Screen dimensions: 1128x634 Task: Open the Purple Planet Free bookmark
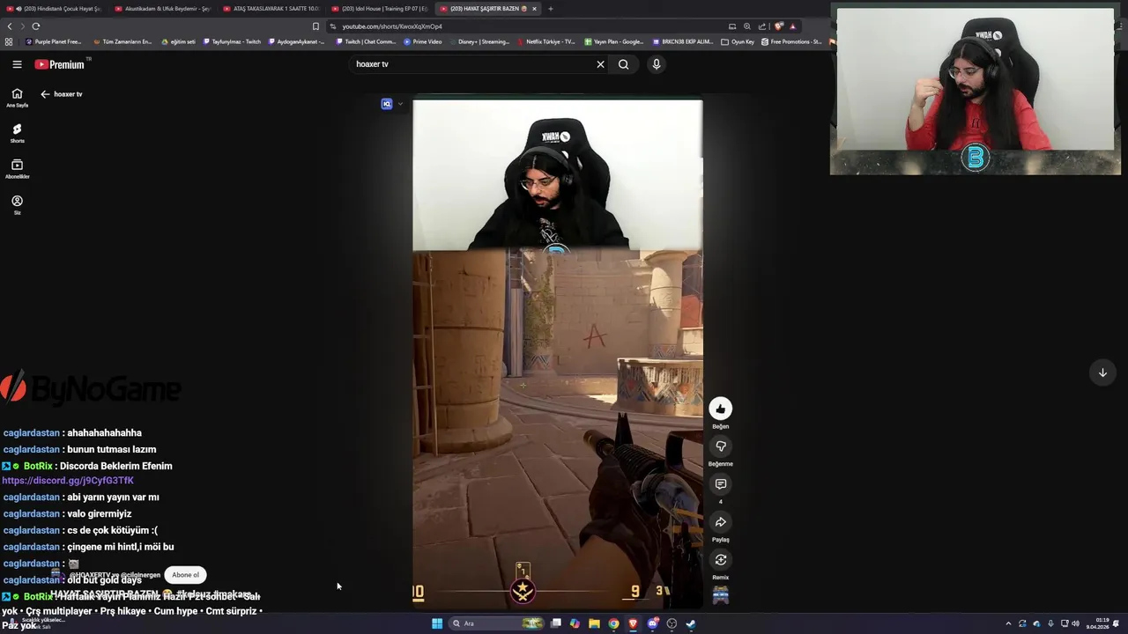(54, 41)
